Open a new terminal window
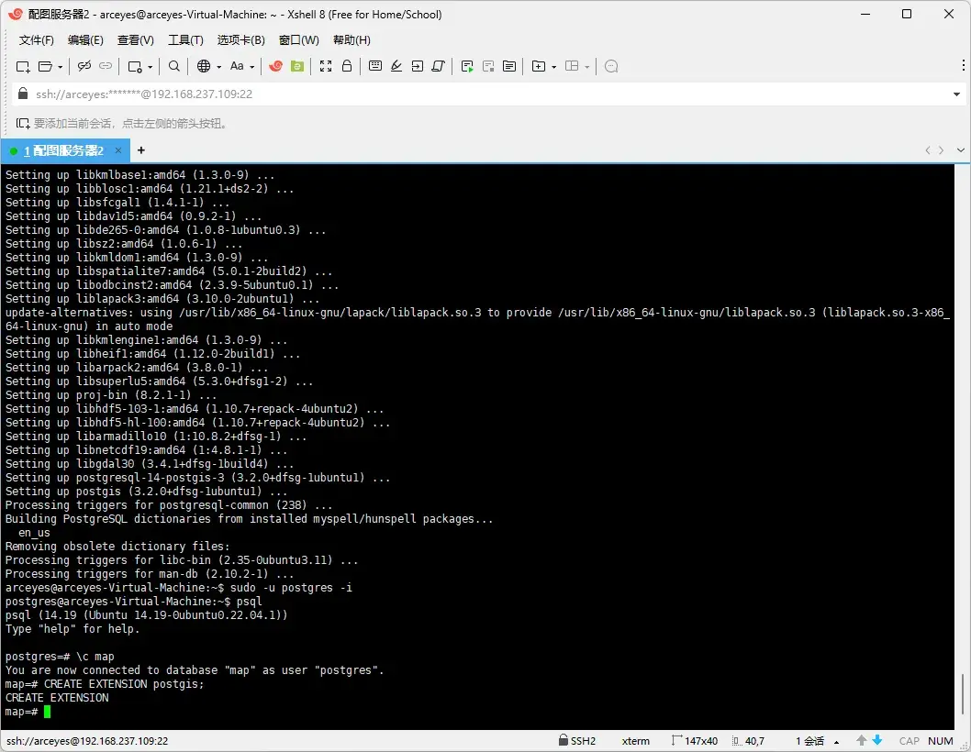Image resolution: width=971 pixels, height=752 pixels. tap(133, 66)
